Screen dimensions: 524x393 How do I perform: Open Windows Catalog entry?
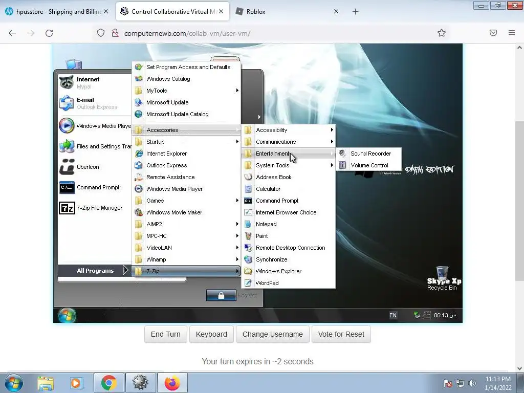[x=186, y=79]
